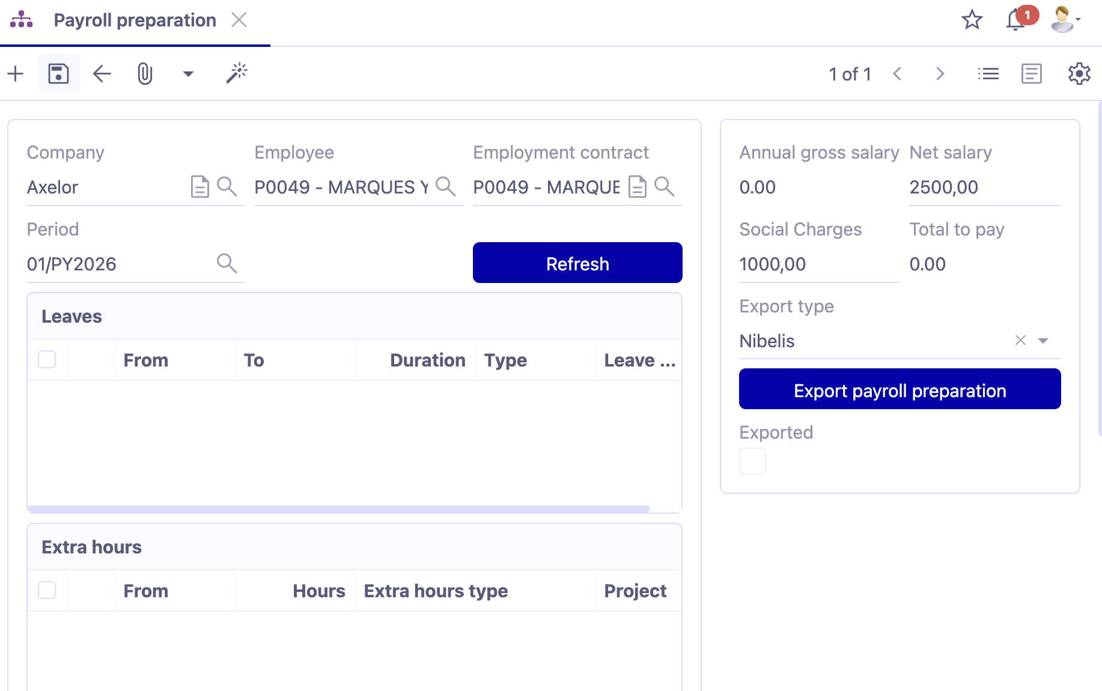The height and width of the screenshot is (691, 1102).
Task: Click the Refresh button
Action: pyautogui.click(x=577, y=263)
